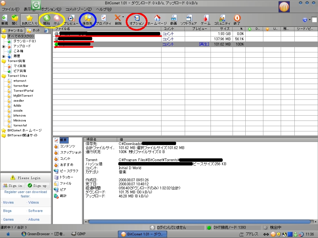Open the 保存先 save folder icon
318x238 pixels.
pos(88,20)
